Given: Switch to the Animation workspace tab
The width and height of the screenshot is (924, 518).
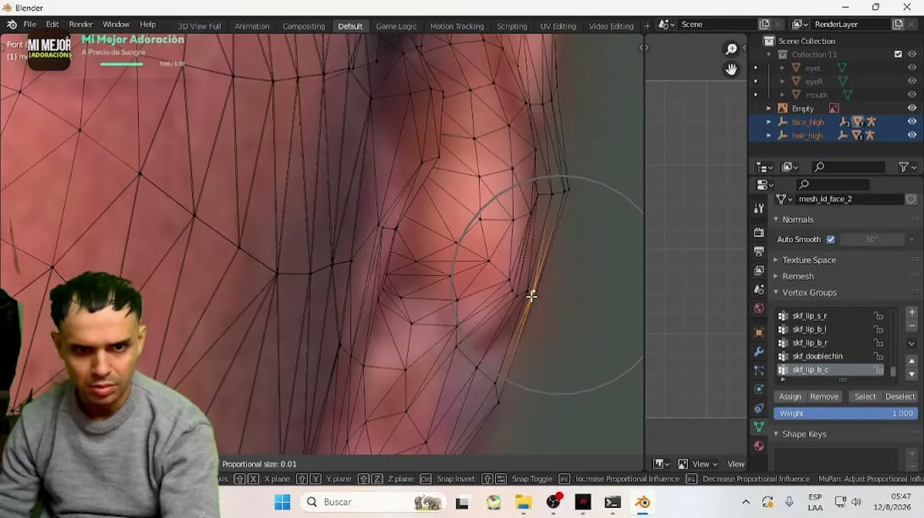Looking at the screenshot, I should pos(252,26).
